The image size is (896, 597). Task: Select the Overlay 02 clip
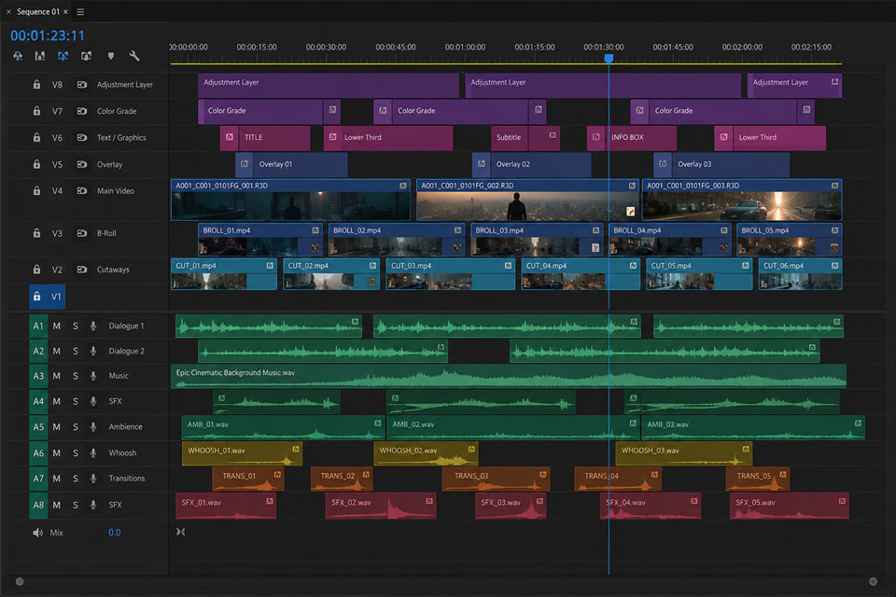(x=531, y=164)
